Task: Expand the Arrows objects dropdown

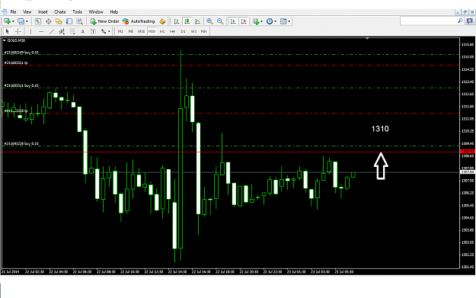Action: point(109,31)
